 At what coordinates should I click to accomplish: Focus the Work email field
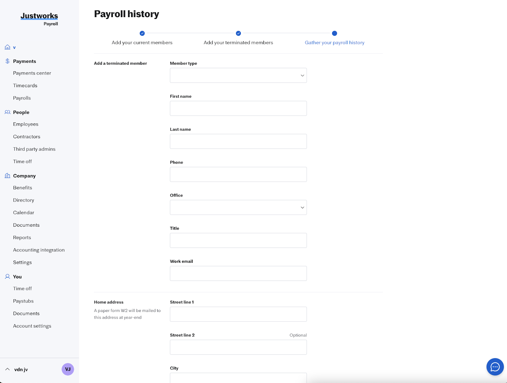coord(238,273)
